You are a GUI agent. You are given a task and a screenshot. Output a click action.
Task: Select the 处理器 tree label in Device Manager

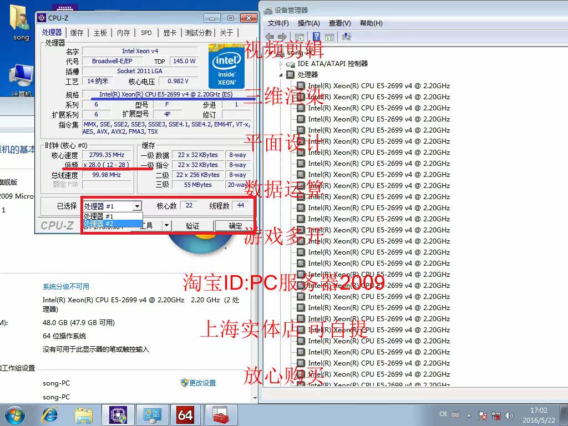click(x=307, y=75)
